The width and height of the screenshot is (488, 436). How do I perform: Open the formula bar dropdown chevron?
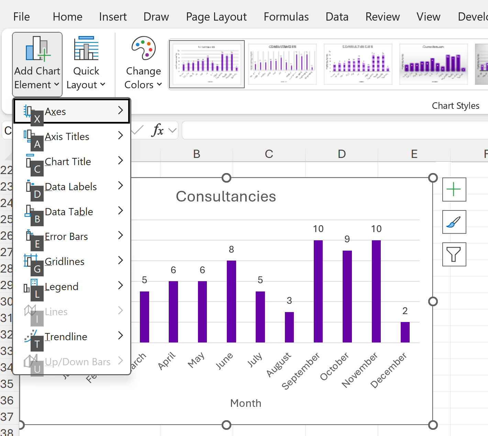[173, 130]
